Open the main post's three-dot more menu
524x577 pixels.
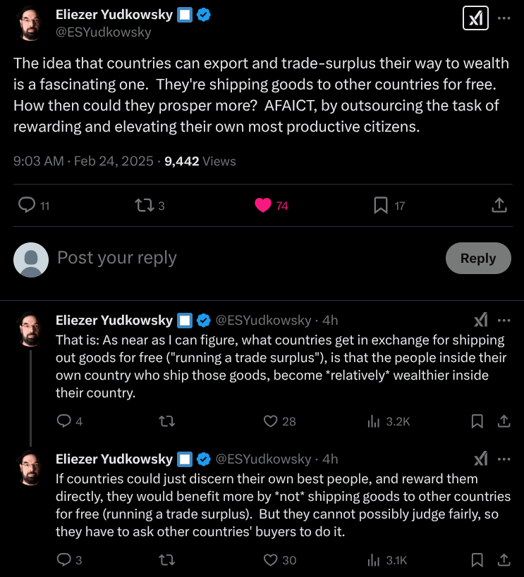click(x=504, y=18)
